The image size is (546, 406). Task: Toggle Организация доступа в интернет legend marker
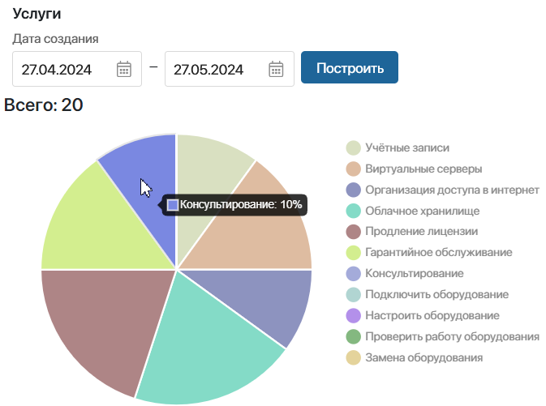(353, 190)
